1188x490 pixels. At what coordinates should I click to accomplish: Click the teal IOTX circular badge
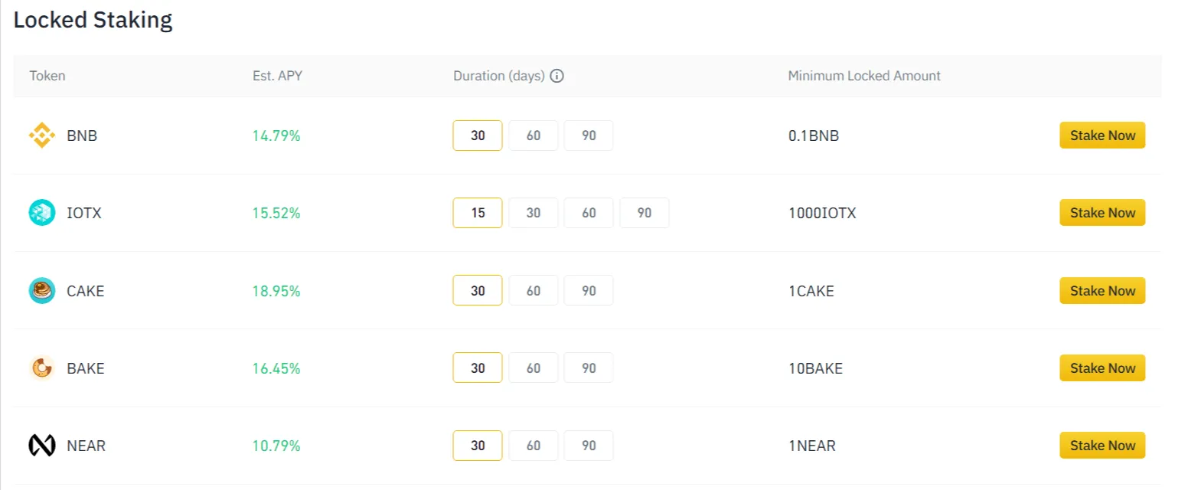pyautogui.click(x=41, y=213)
